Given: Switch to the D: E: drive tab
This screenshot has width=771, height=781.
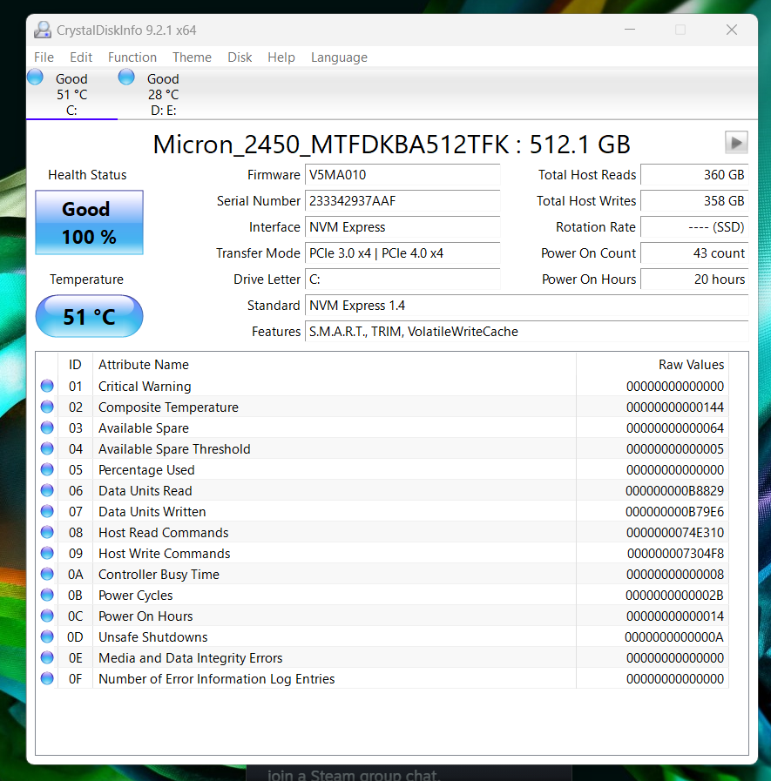Looking at the screenshot, I should [163, 94].
